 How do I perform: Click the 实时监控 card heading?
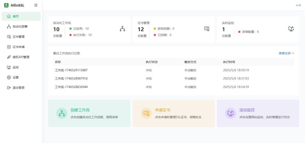point(228,23)
